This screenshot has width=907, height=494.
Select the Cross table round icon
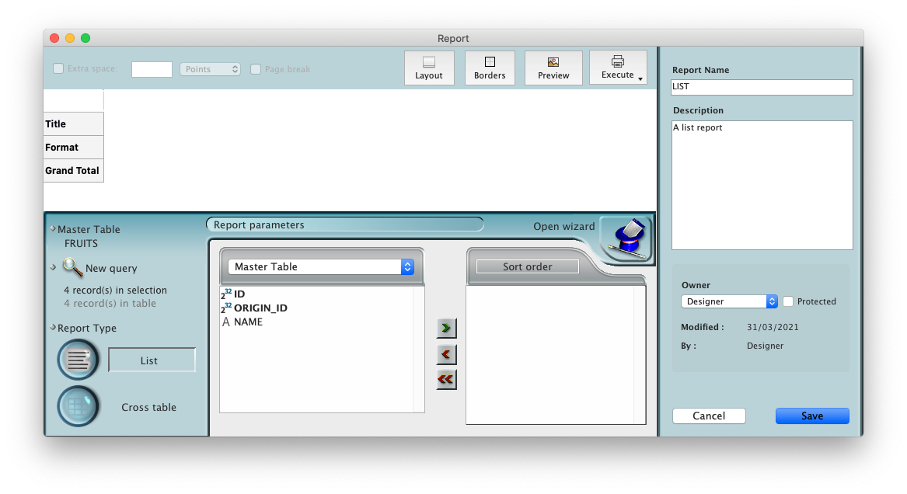click(x=78, y=406)
